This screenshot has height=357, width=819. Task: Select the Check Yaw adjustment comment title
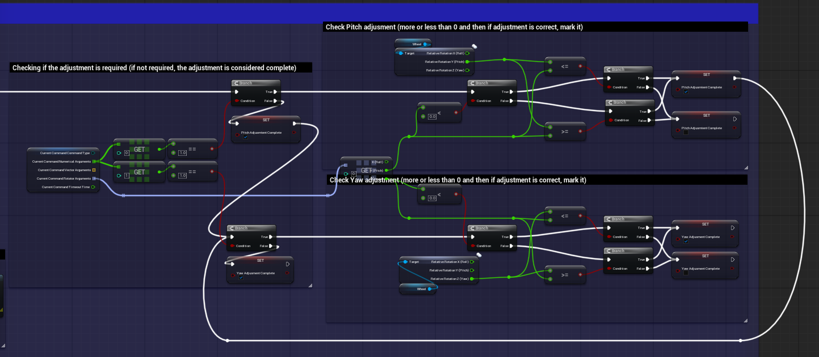[x=457, y=180]
